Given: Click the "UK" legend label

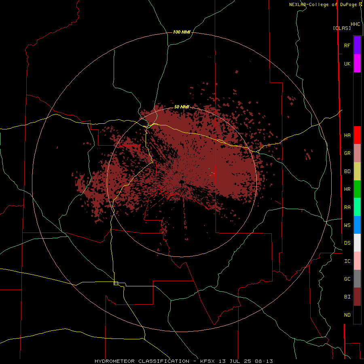Looking at the screenshot, I should tap(347, 64).
